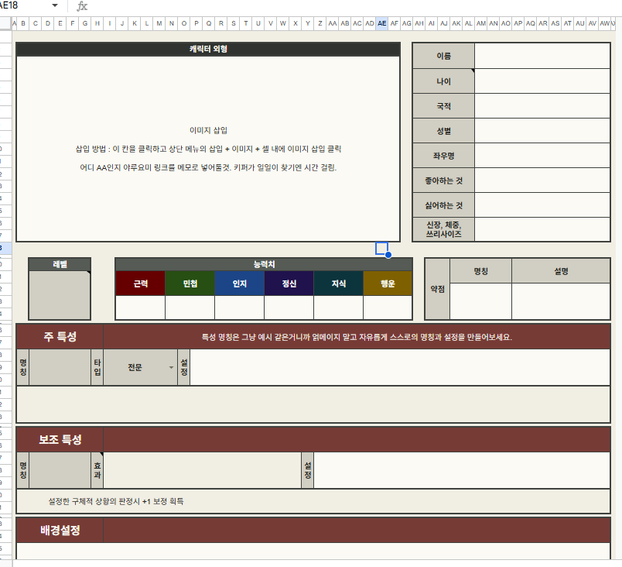Select the empty cell beside 국적

click(x=542, y=106)
